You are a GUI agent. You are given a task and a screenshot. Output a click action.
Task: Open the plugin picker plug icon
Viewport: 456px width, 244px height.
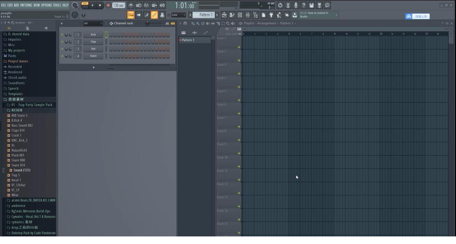point(271,15)
